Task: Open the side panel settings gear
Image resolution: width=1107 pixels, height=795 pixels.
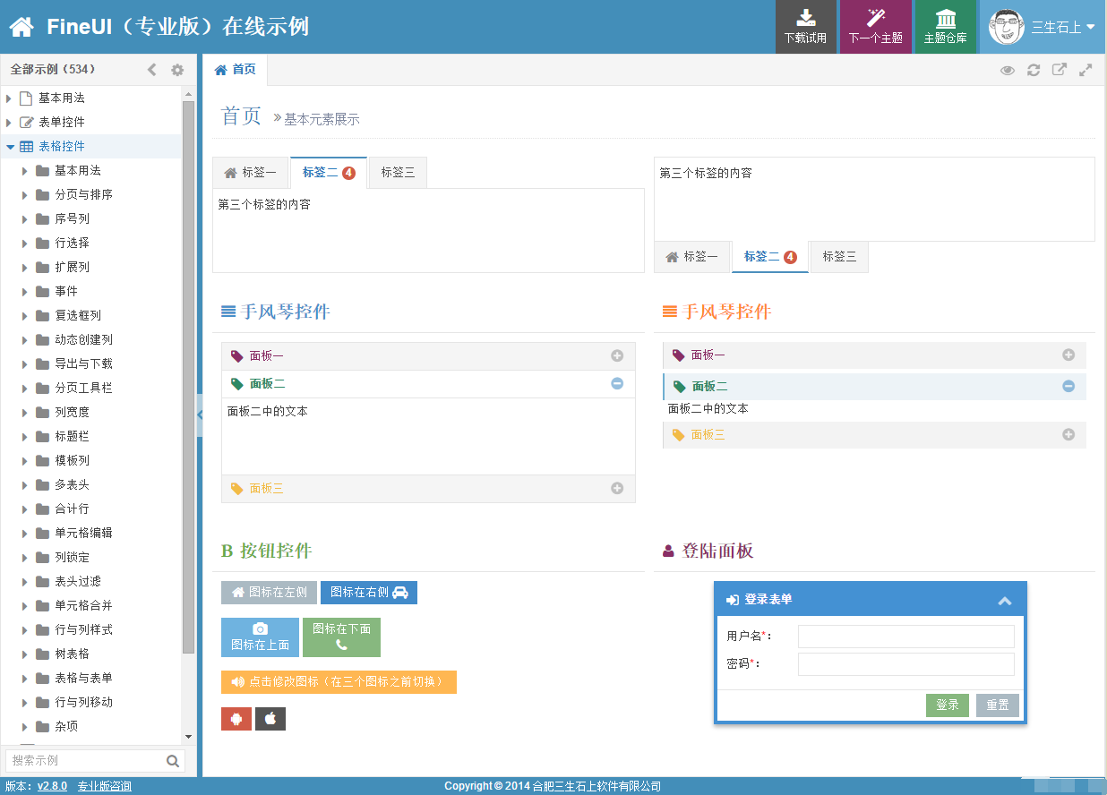Action: click(x=177, y=70)
